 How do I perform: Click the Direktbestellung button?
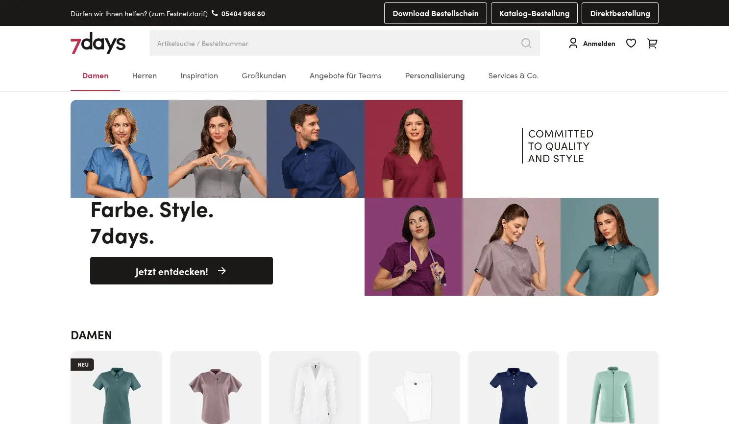(620, 13)
